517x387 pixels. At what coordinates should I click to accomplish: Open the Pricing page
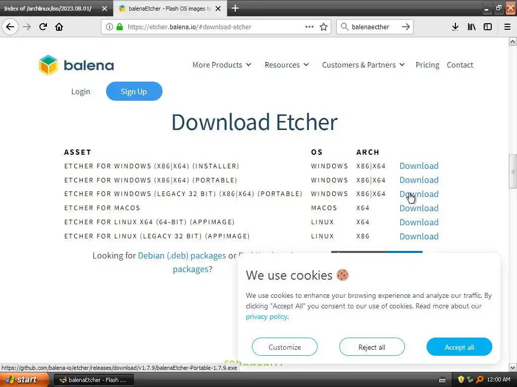(x=427, y=65)
